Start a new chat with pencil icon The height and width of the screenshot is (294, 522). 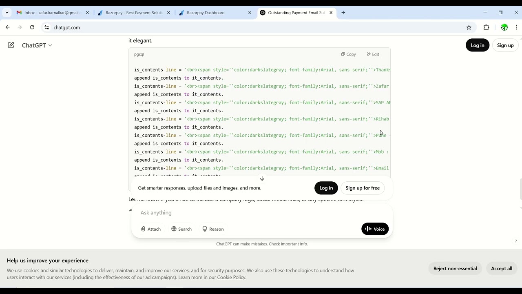click(11, 45)
